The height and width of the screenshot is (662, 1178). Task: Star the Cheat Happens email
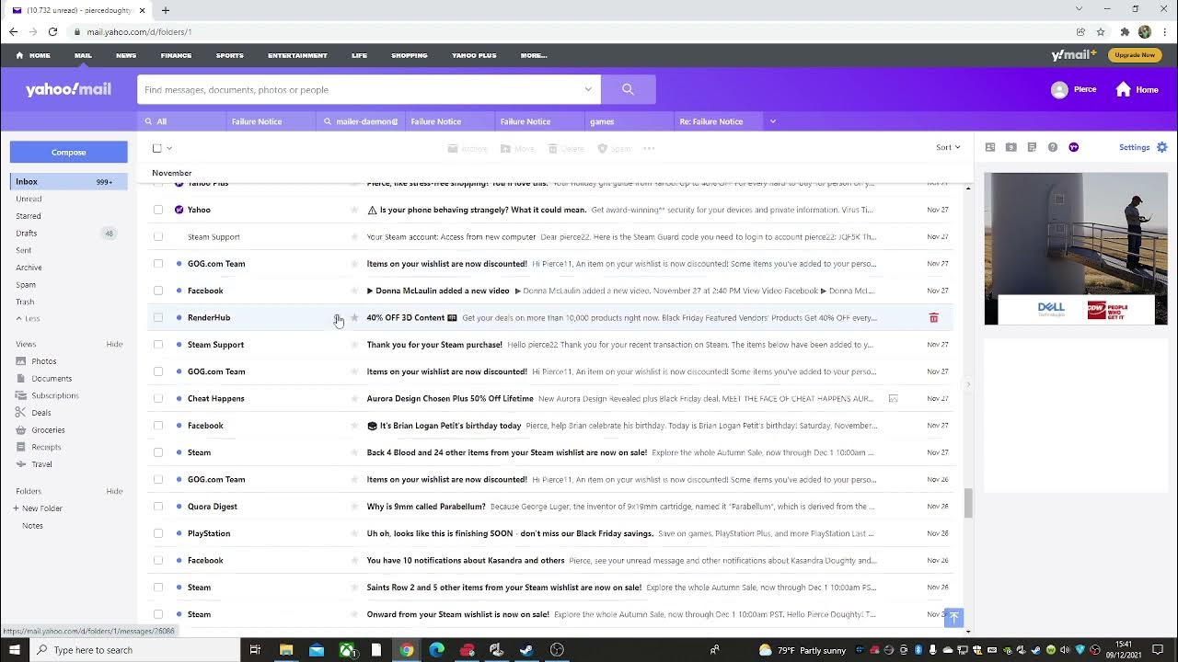click(354, 399)
